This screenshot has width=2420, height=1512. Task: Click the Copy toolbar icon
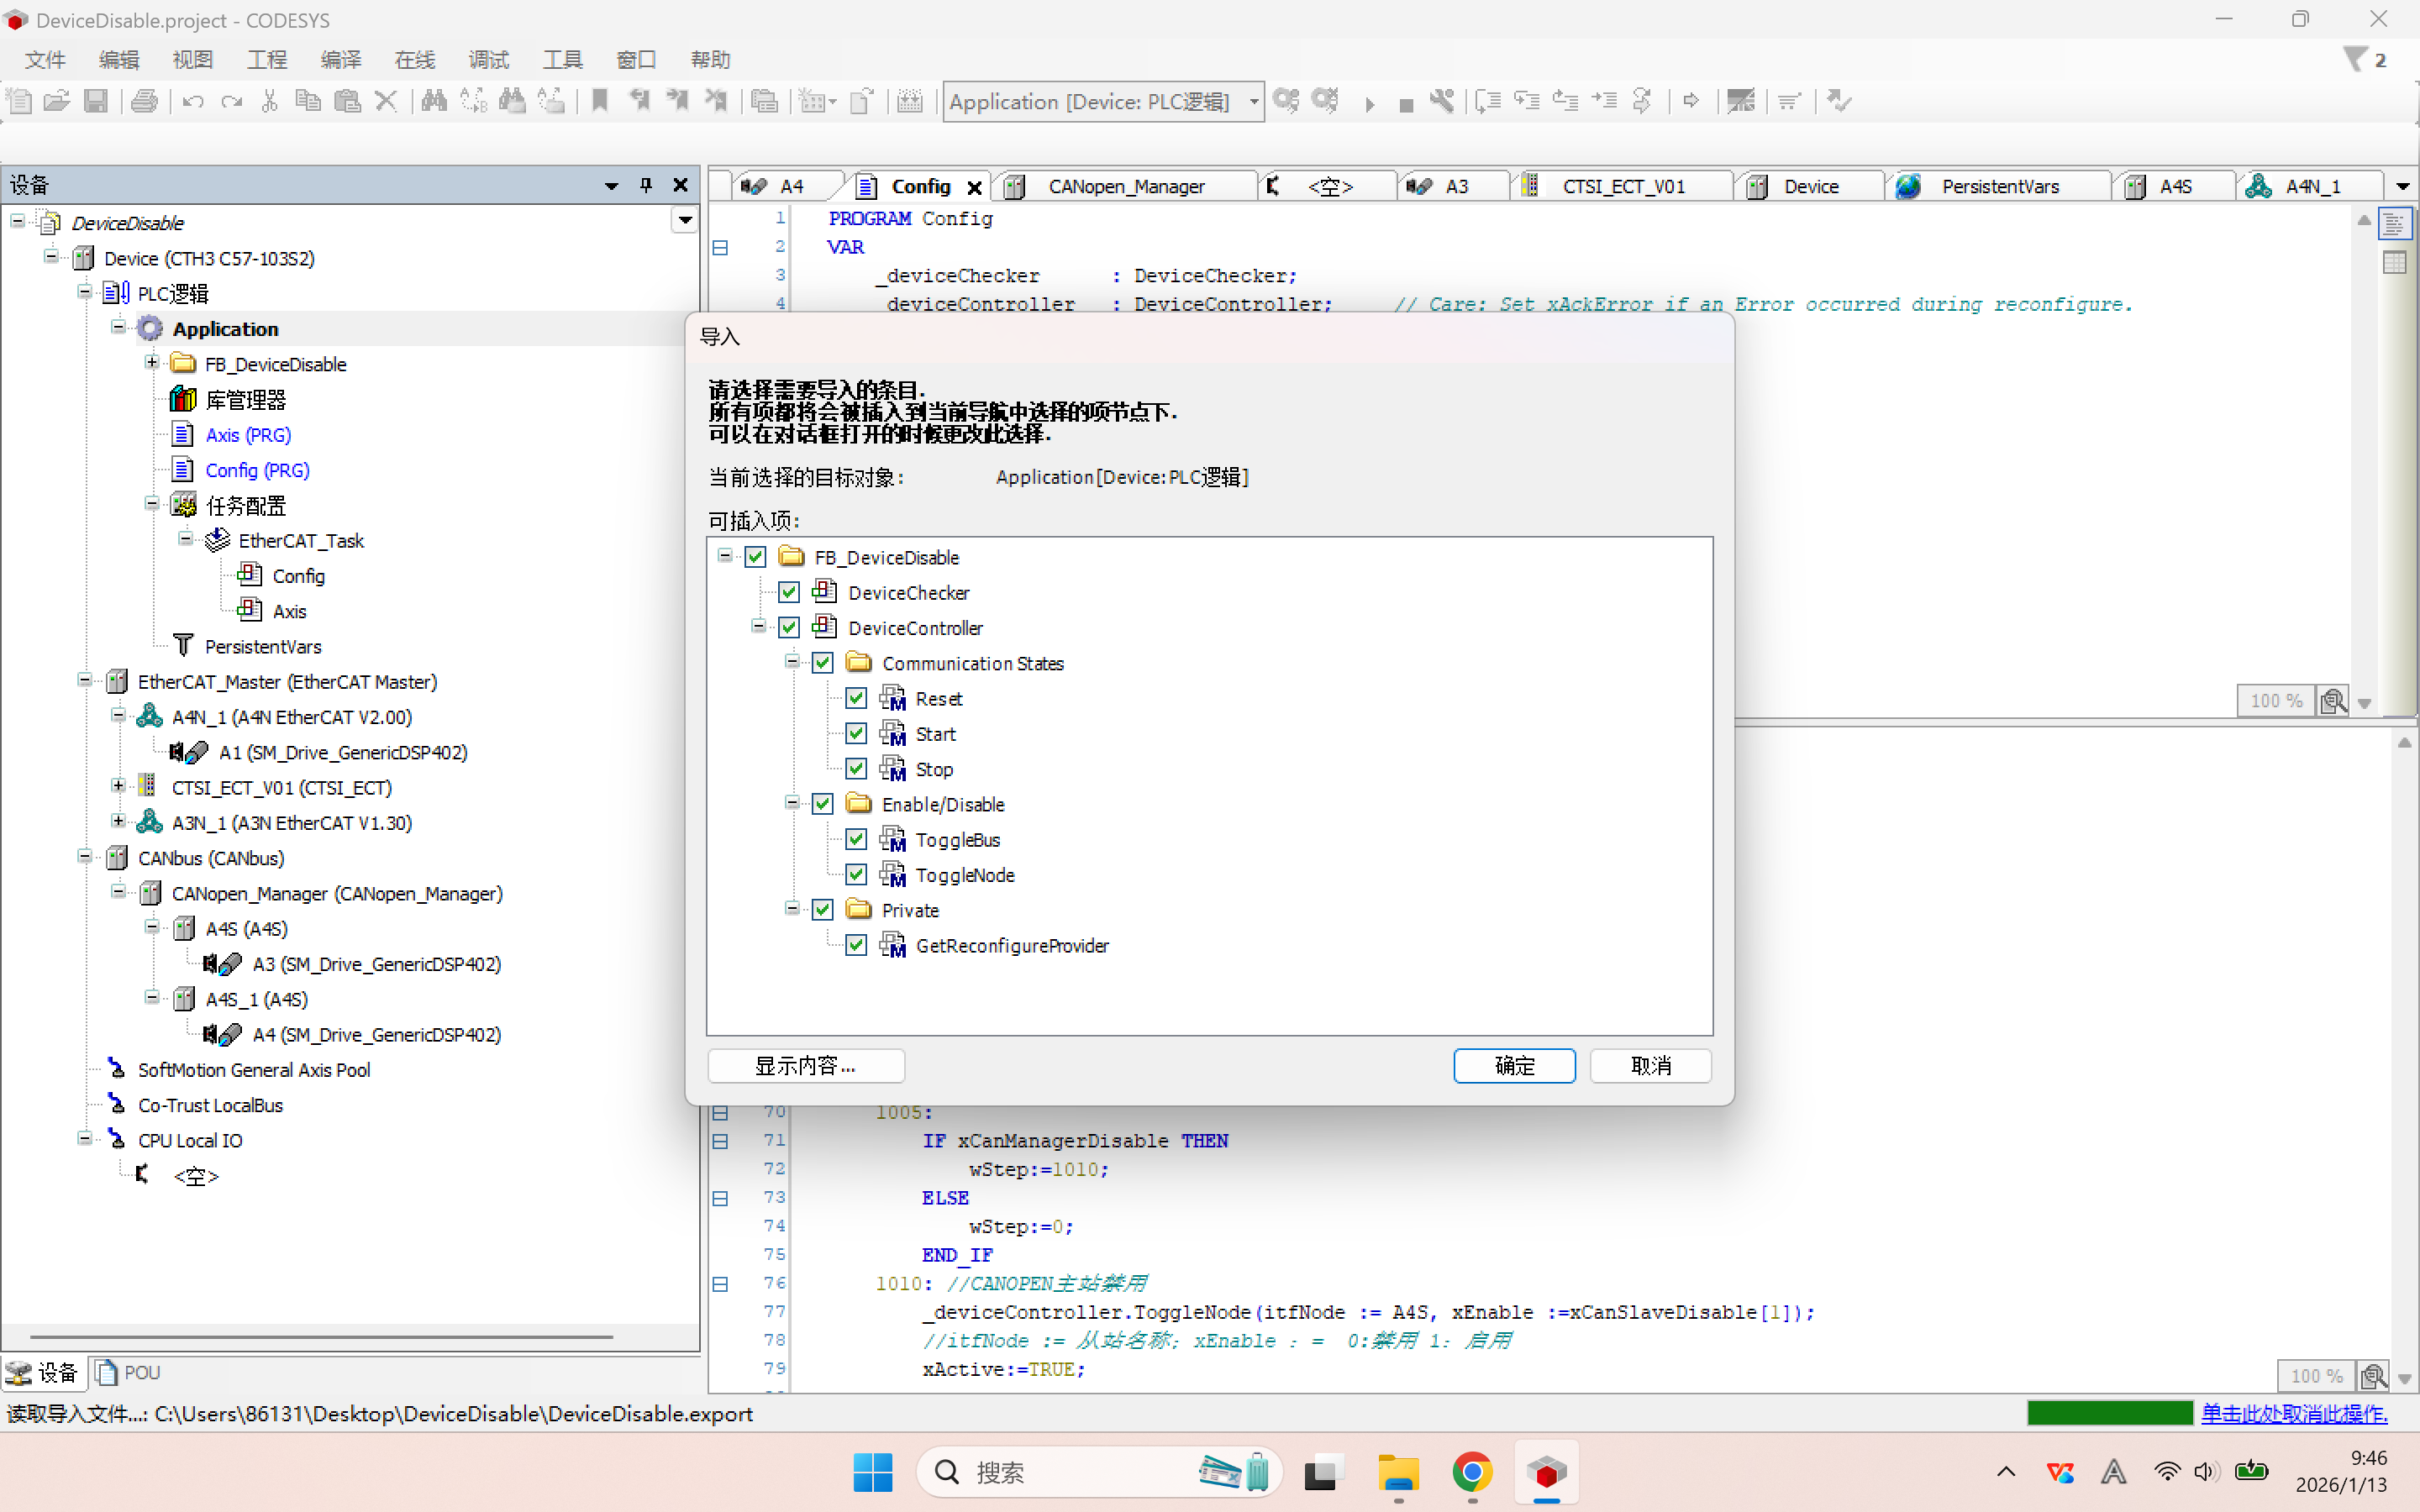coord(308,101)
